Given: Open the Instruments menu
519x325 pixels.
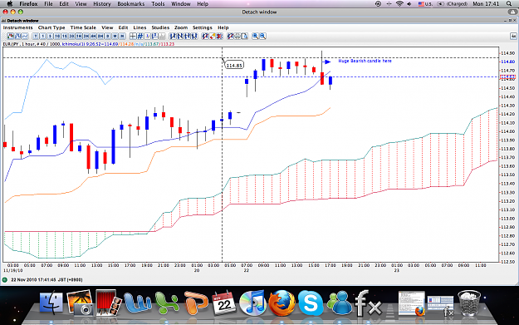Looking at the screenshot, I should (x=18, y=27).
